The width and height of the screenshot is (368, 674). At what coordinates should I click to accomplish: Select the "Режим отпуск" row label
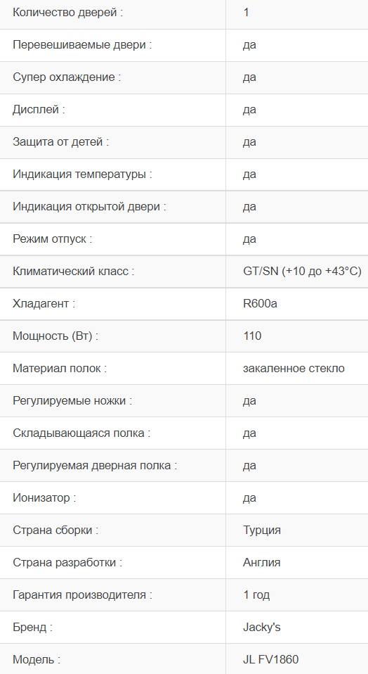53,239
